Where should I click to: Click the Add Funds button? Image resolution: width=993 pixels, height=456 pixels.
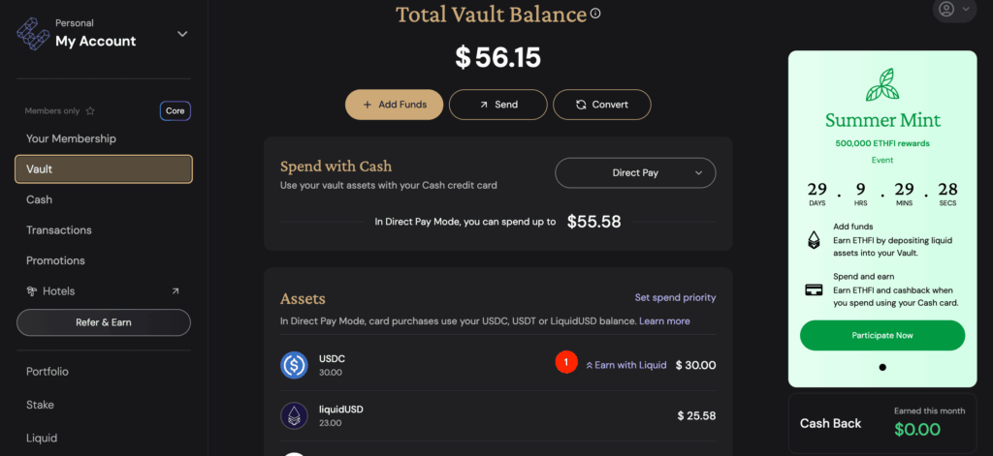[394, 105]
